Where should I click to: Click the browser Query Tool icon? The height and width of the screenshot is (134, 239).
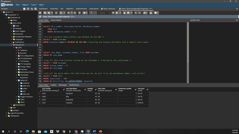[x=24, y=9]
